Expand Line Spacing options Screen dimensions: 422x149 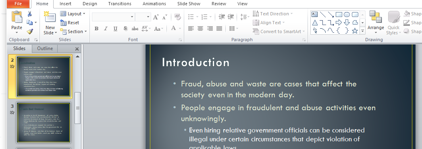[x=245, y=17]
